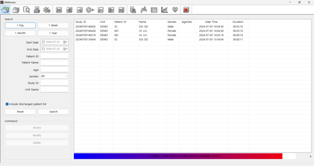Viewport: 314px width, 166px height.
Task: Open the tabular data grid icon
Action: pos(154,10)
